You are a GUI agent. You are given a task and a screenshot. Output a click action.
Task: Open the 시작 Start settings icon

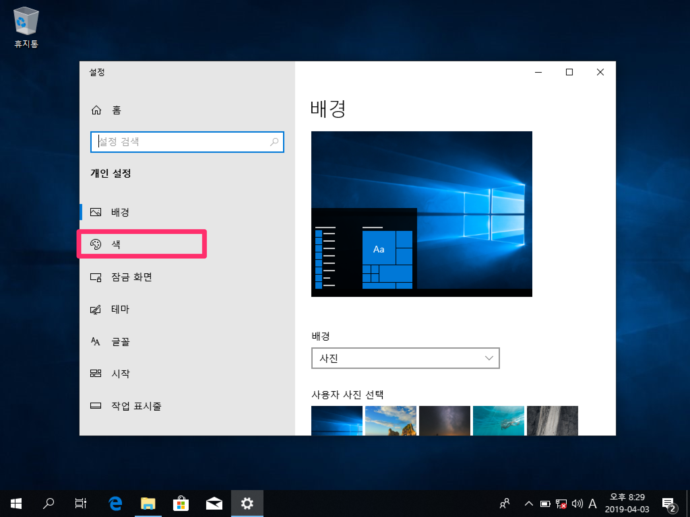[96, 373]
